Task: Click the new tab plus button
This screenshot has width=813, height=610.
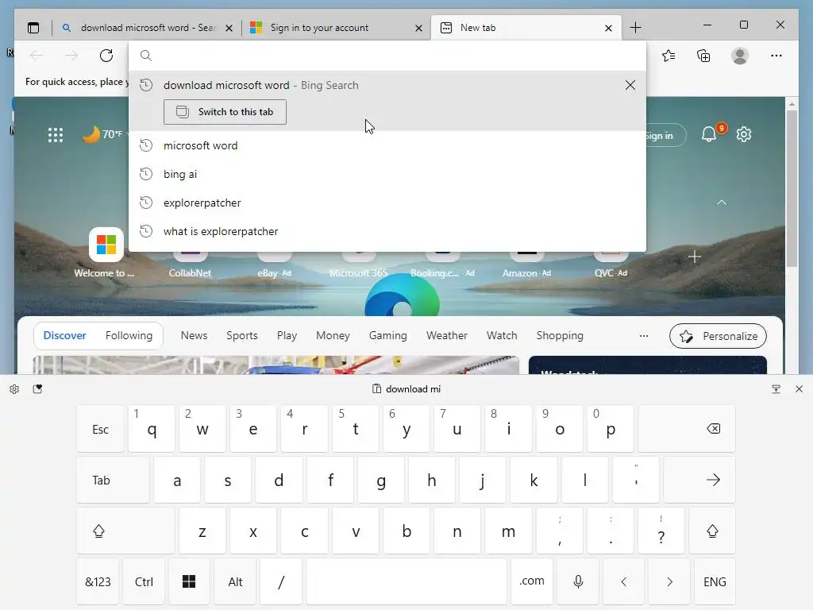Action: (635, 28)
